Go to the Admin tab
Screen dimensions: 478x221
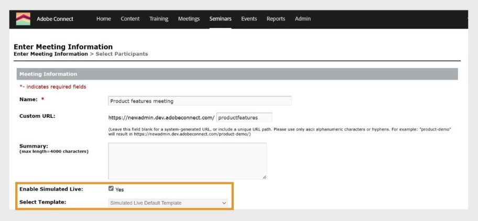point(303,19)
